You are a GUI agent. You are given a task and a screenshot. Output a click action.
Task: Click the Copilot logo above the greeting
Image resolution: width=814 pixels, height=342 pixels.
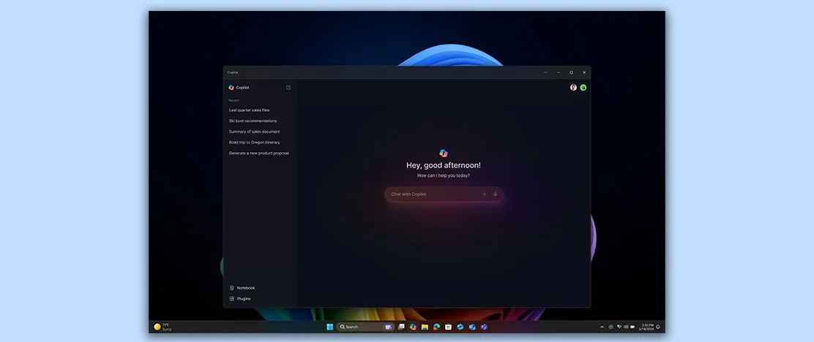444,153
